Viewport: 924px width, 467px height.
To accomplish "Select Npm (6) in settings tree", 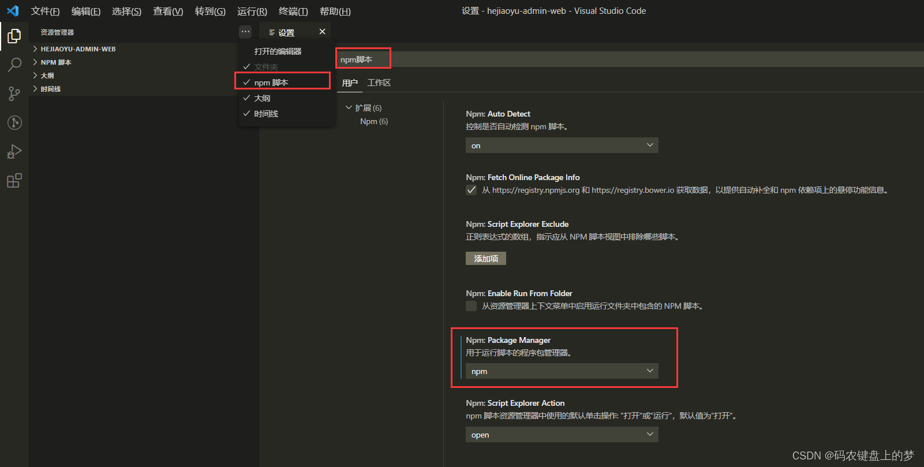I will point(374,121).
